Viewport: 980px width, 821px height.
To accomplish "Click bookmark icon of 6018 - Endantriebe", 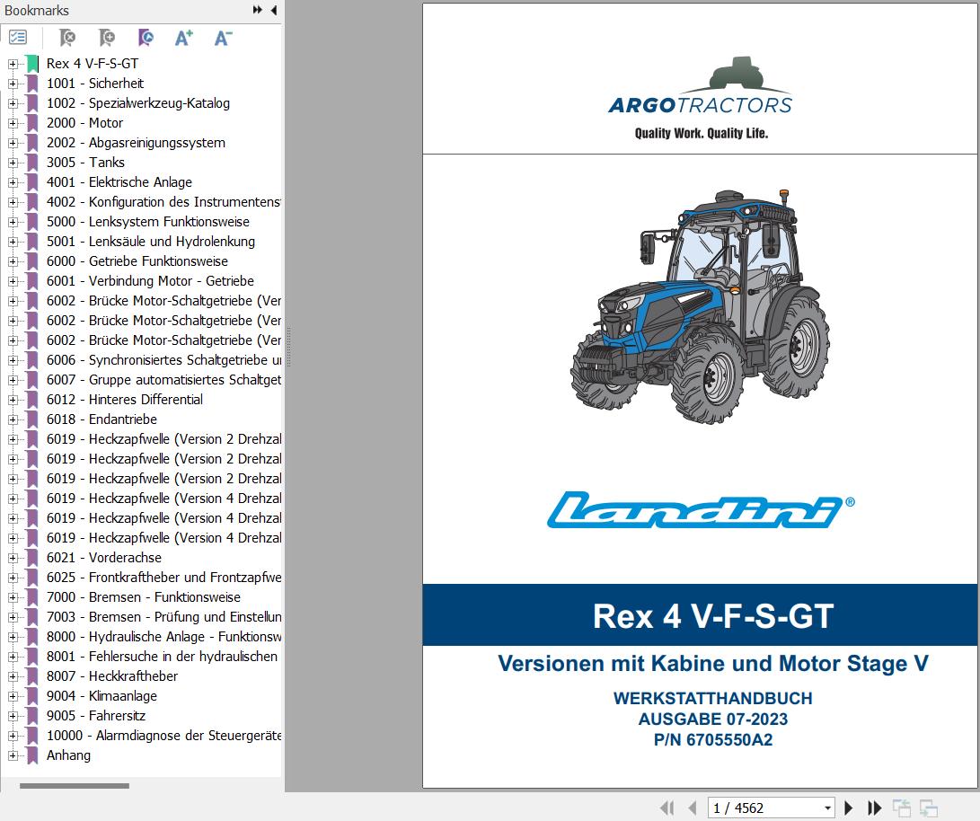I will pos(32,419).
